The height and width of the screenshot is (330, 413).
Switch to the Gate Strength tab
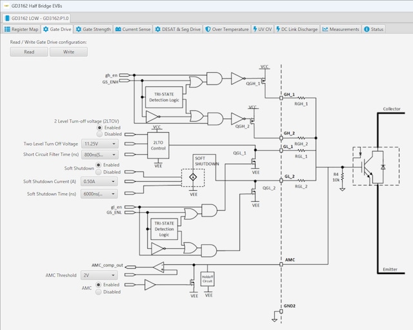(x=93, y=29)
